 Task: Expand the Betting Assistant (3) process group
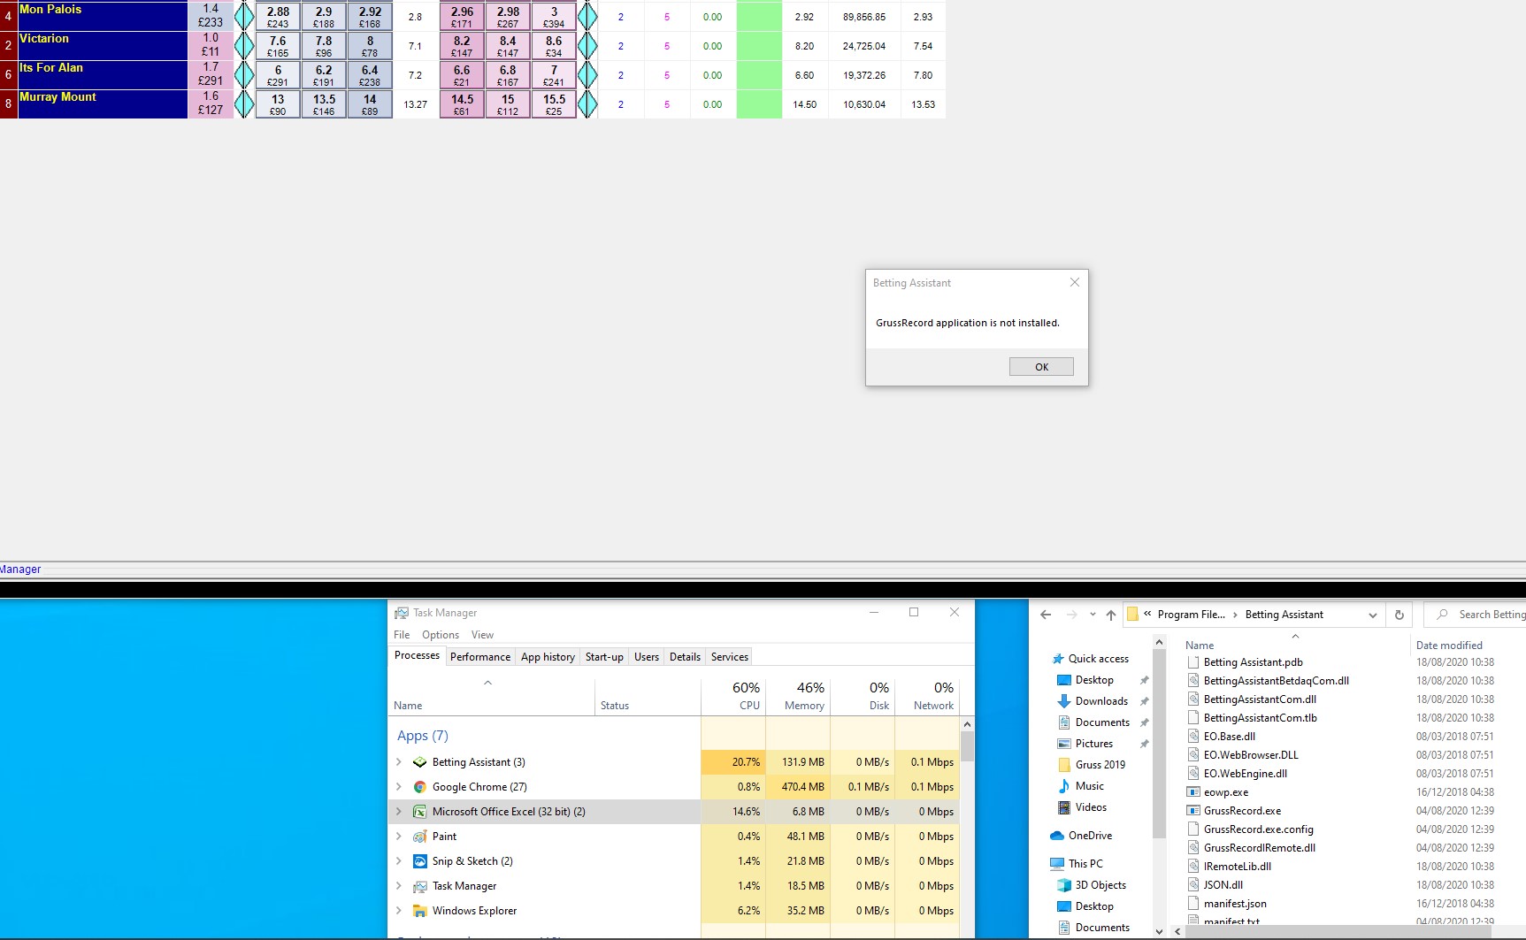[x=399, y=762]
